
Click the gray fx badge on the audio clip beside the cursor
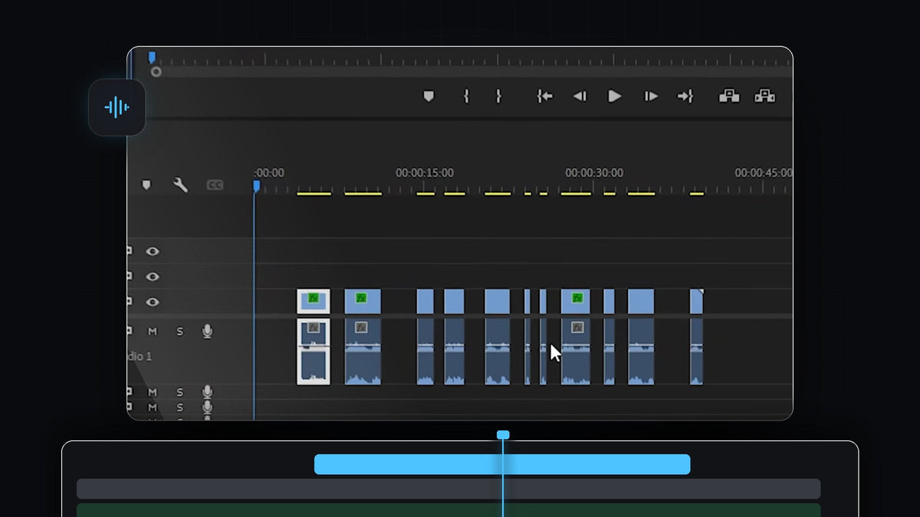click(577, 327)
